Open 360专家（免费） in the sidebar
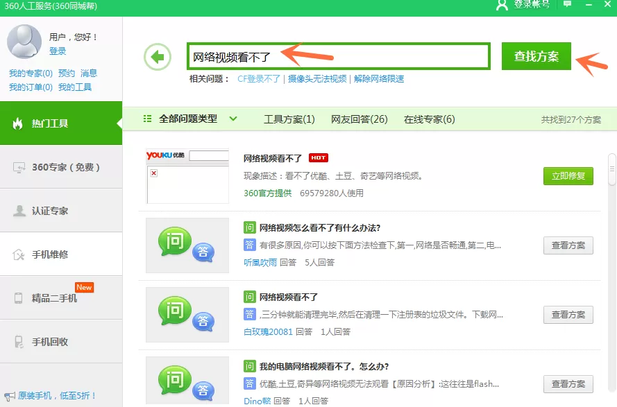Screen dimensions: 617x407 click(x=61, y=168)
